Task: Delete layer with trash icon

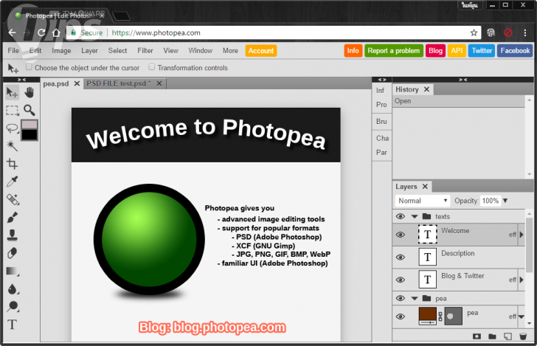Action: point(523,336)
